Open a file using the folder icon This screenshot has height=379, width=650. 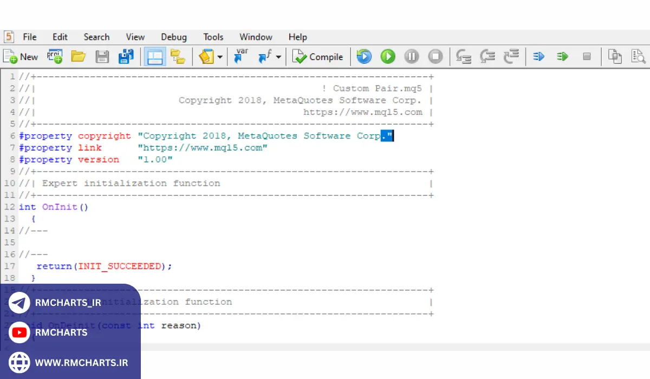point(79,56)
